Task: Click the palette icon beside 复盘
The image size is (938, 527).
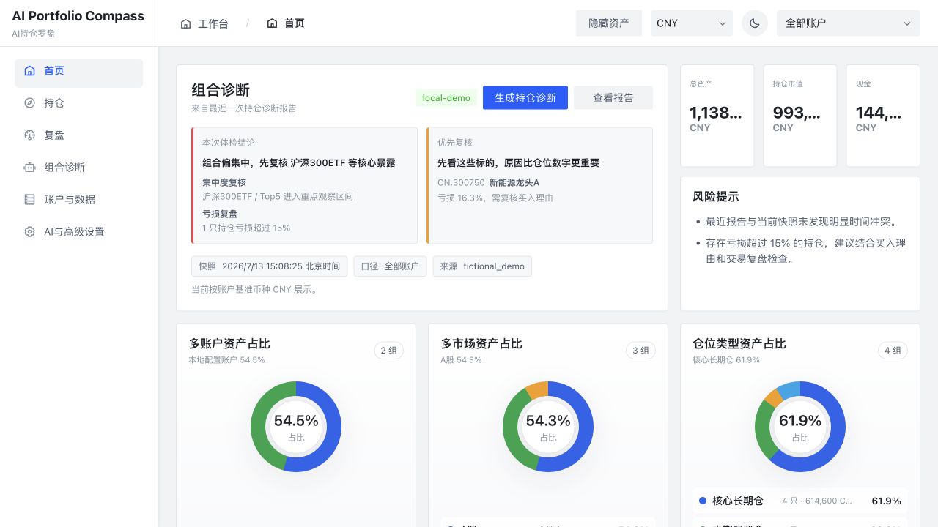Action: click(x=29, y=135)
